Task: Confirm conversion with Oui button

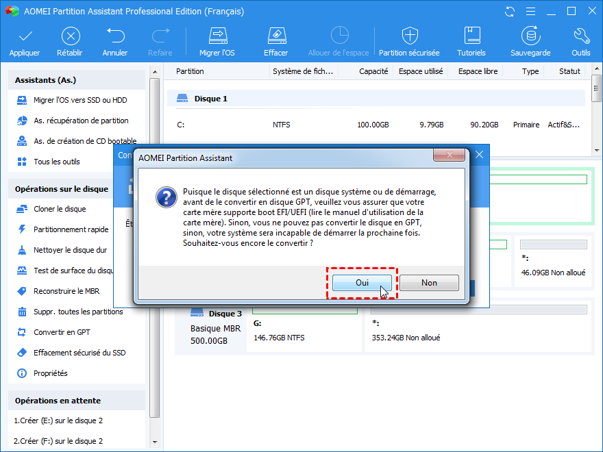Action: [x=362, y=283]
